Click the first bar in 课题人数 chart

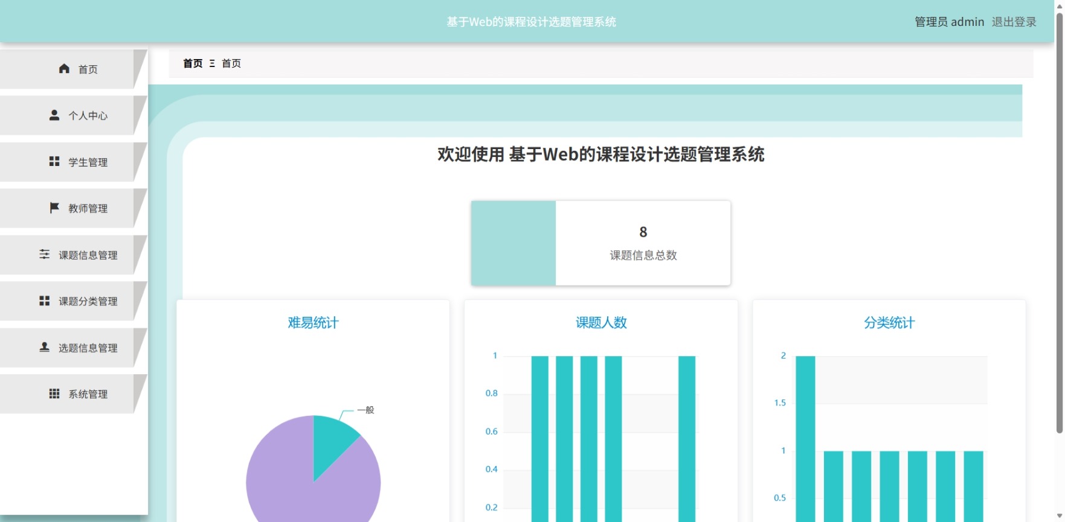[x=540, y=439]
